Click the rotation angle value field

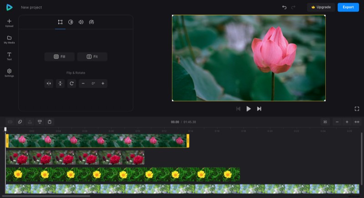(x=93, y=83)
